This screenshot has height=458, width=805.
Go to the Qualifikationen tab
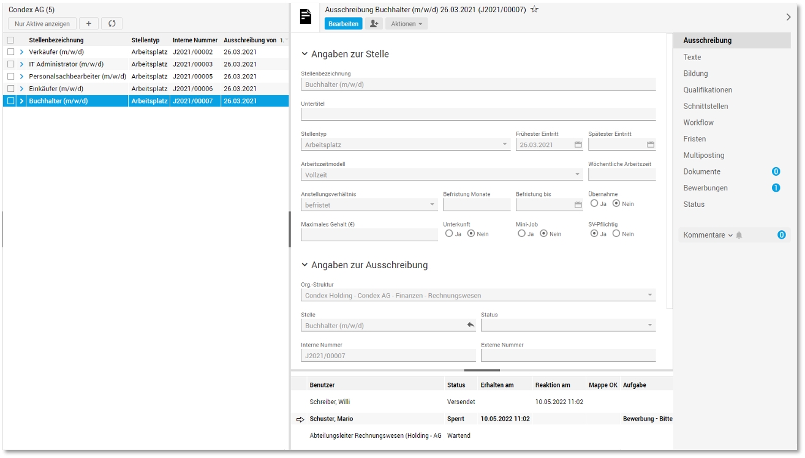(708, 90)
